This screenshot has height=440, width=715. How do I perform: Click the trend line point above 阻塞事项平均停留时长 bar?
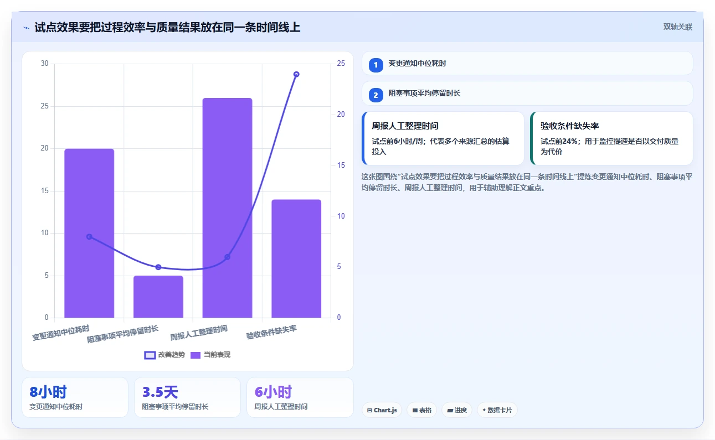[158, 267]
